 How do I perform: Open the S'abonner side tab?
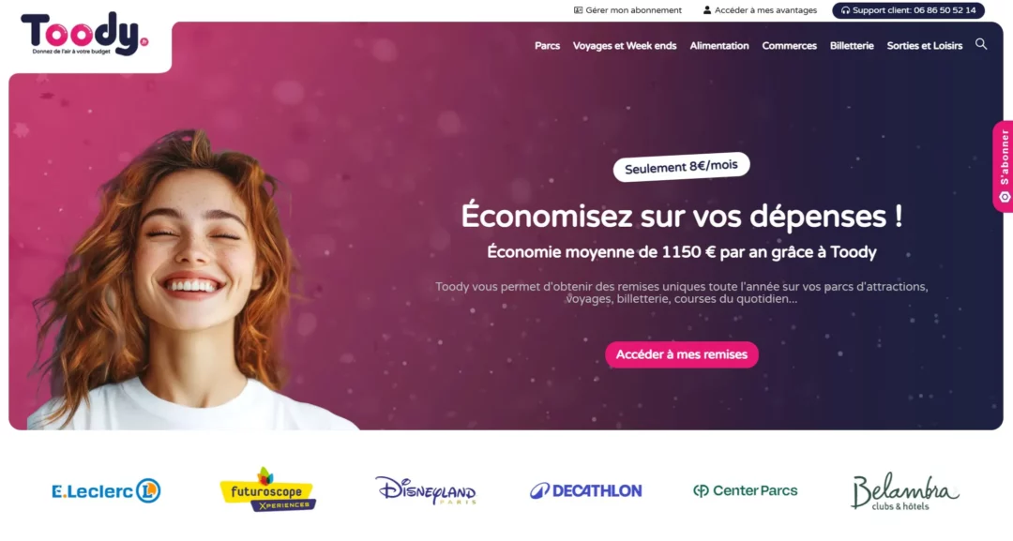(x=1004, y=167)
